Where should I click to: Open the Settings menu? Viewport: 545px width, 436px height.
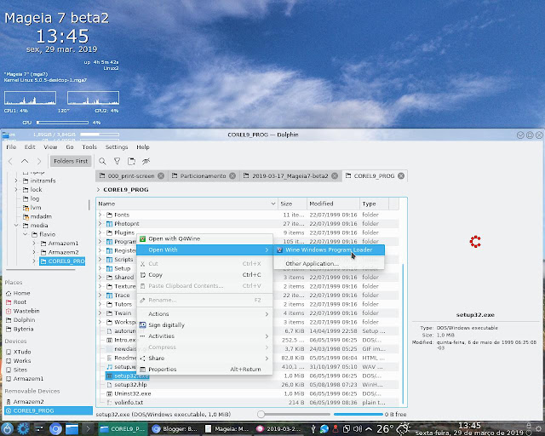117,147
